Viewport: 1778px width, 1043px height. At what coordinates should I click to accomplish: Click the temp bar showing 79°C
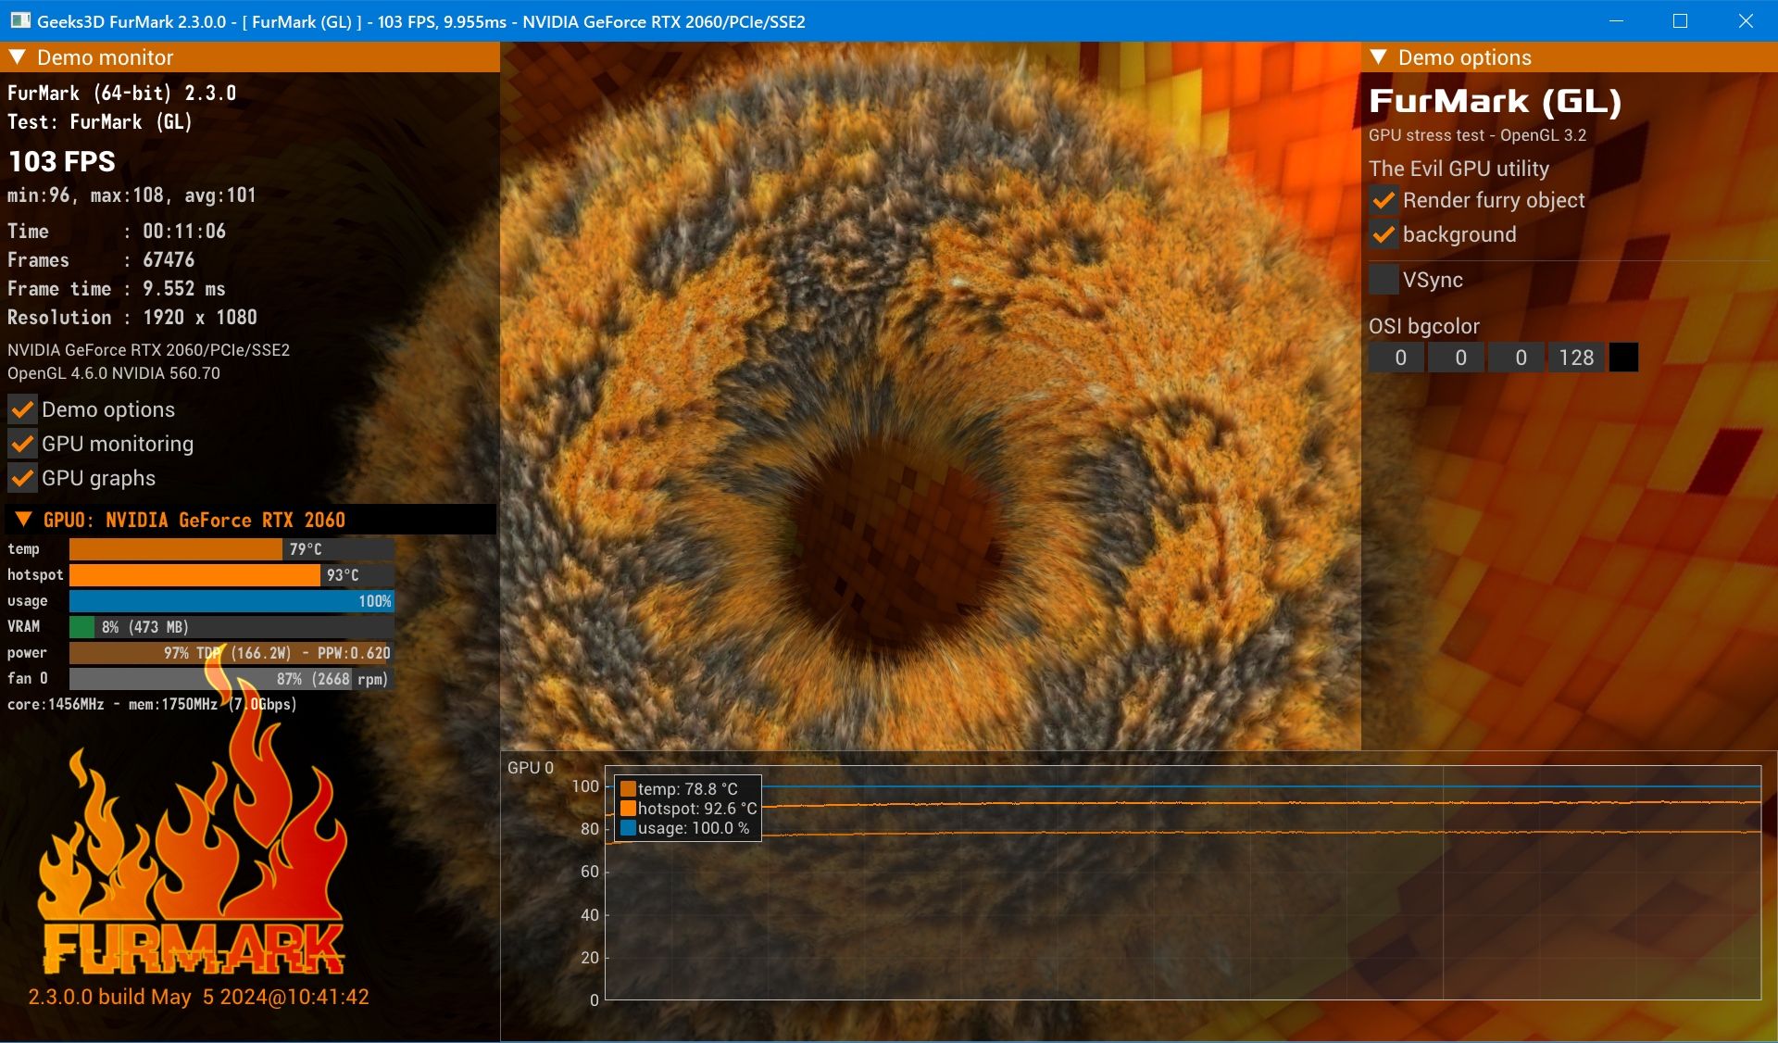tap(232, 549)
